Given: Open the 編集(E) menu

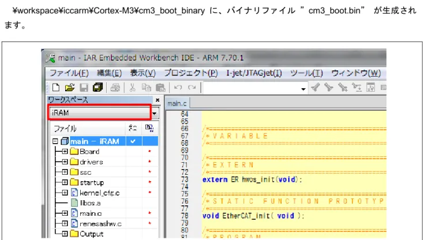Looking at the screenshot, I should 109,73.
